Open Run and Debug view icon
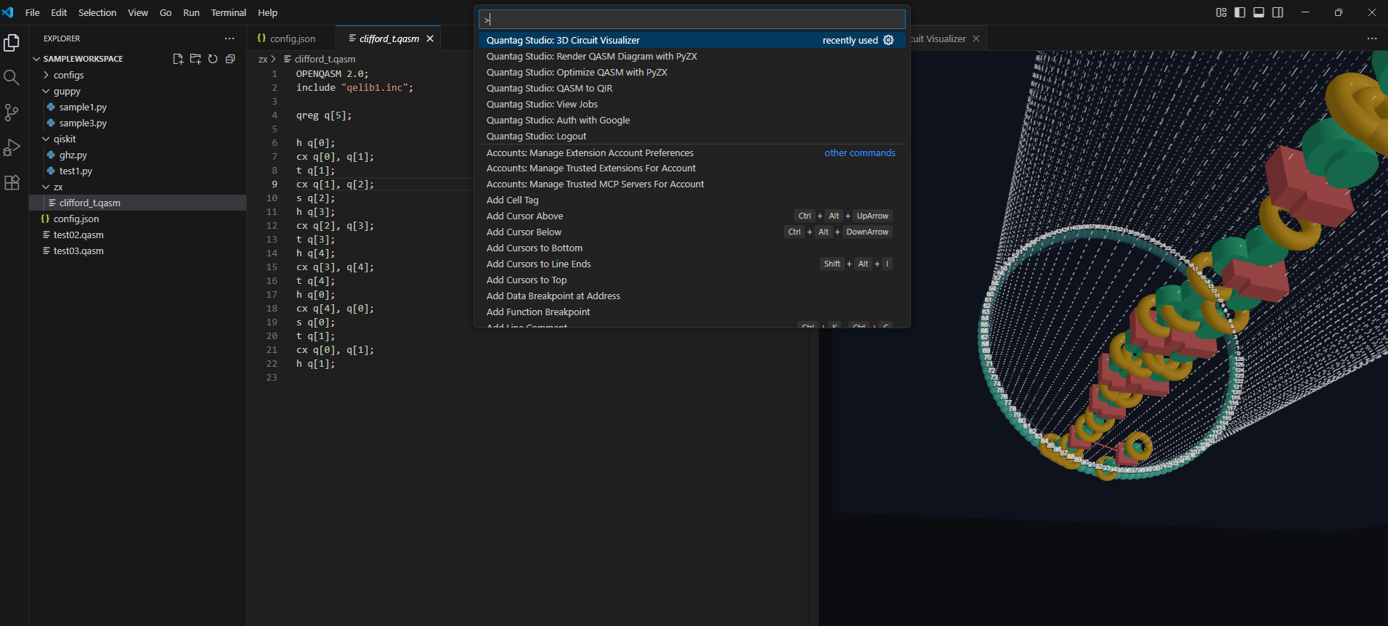Image resolution: width=1388 pixels, height=626 pixels. point(12,147)
